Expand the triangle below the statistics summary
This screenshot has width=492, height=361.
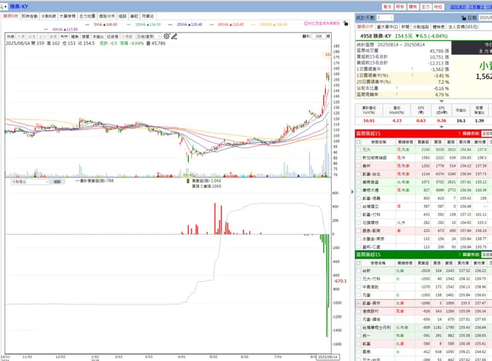pos(441,101)
